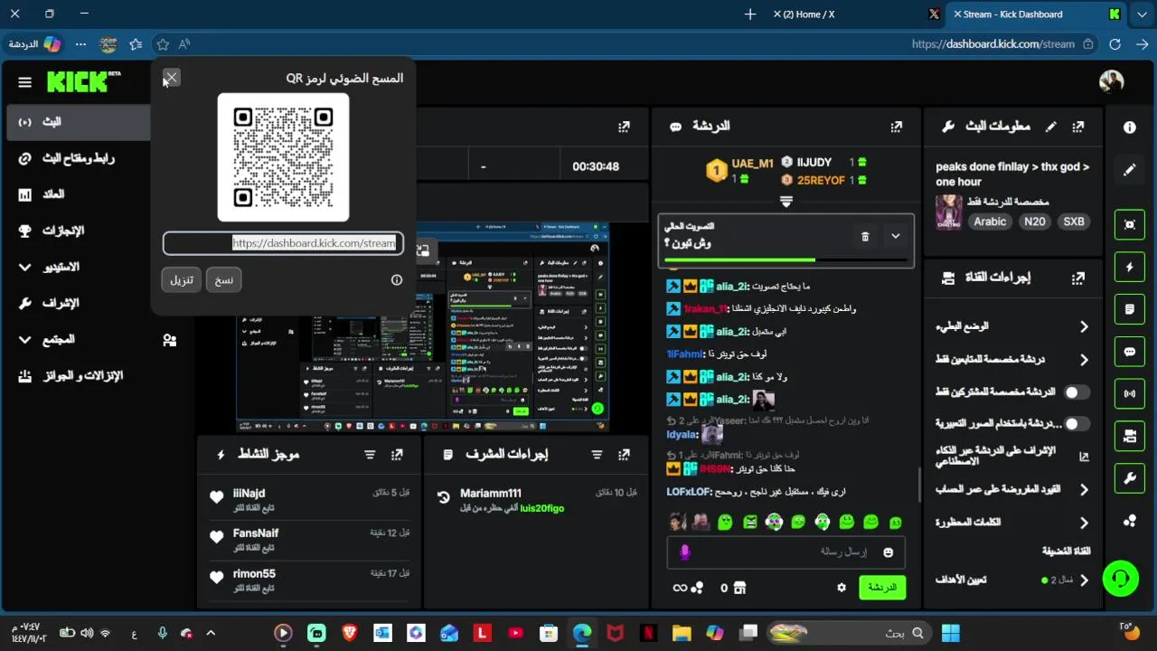Click the نسخ copy button
This screenshot has width=1157, height=651.
[x=224, y=280]
